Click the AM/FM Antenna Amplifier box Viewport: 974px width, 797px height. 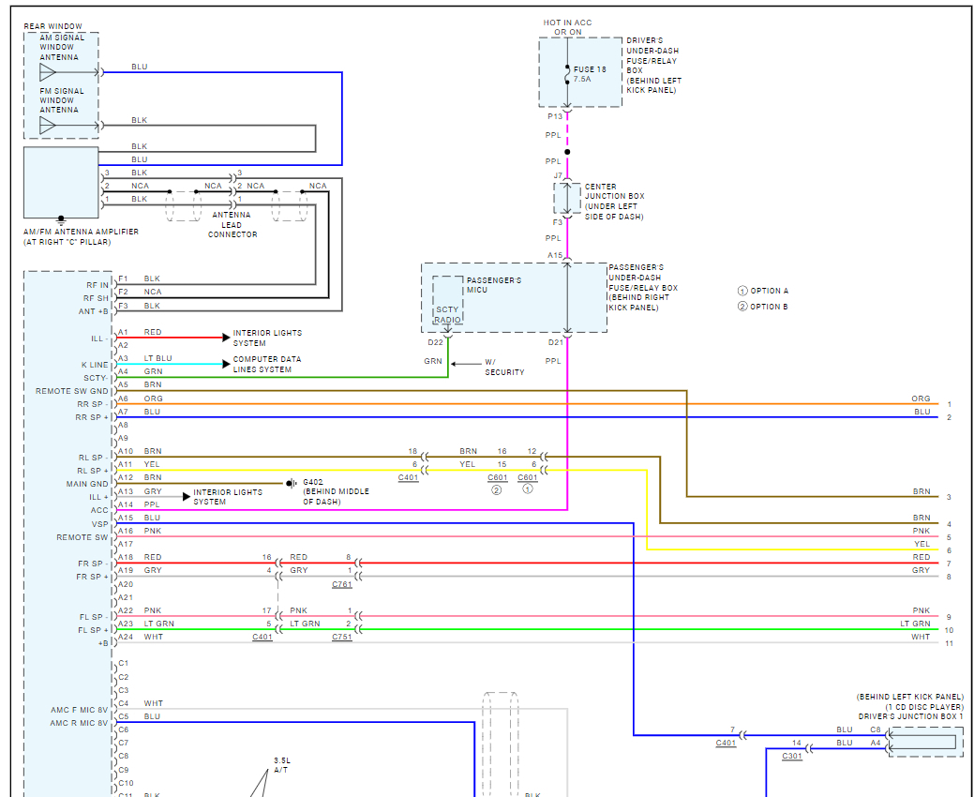[x=61, y=183]
